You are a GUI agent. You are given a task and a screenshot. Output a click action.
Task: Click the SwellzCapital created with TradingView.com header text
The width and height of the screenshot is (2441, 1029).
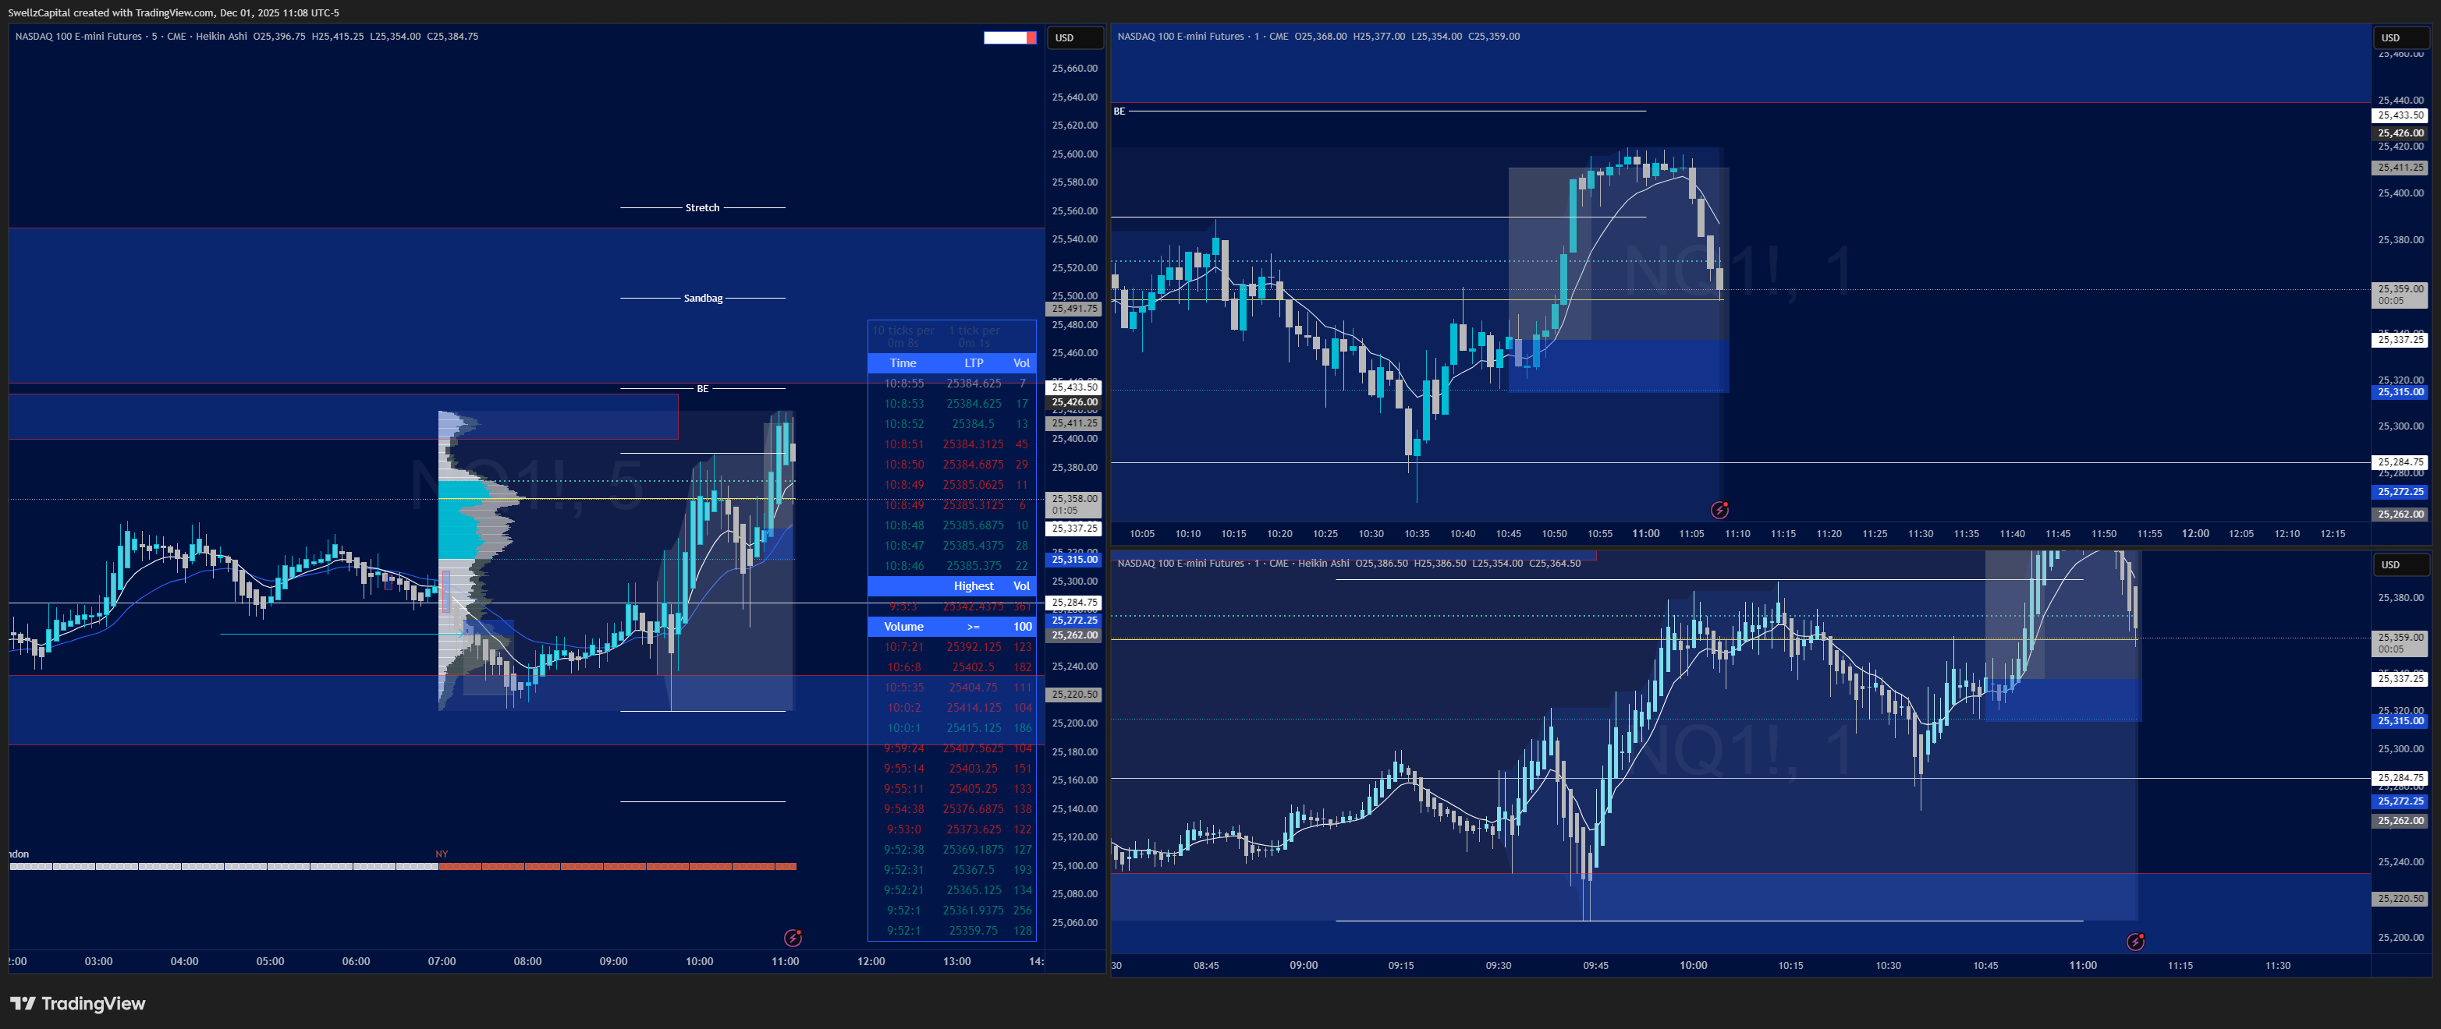click(x=173, y=12)
